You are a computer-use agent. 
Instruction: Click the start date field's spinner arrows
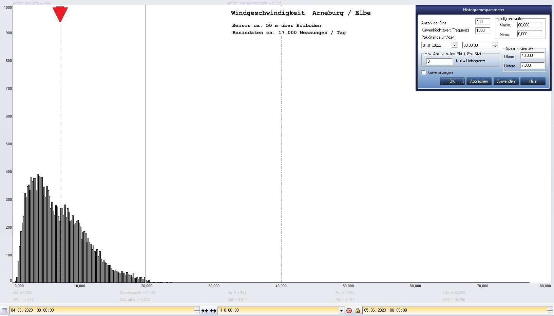[197, 310]
